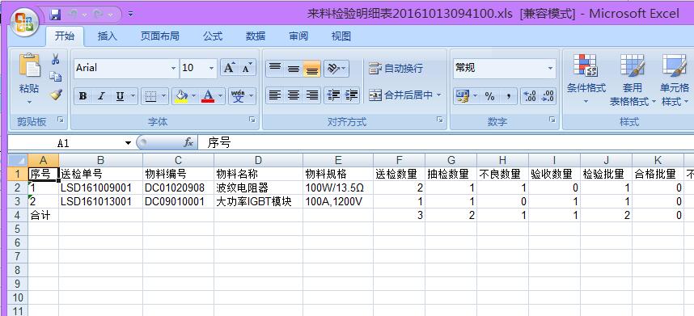This screenshot has width=694, height=316.
Task: Click the 合并后居中 merge button
Action: (x=405, y=95)
